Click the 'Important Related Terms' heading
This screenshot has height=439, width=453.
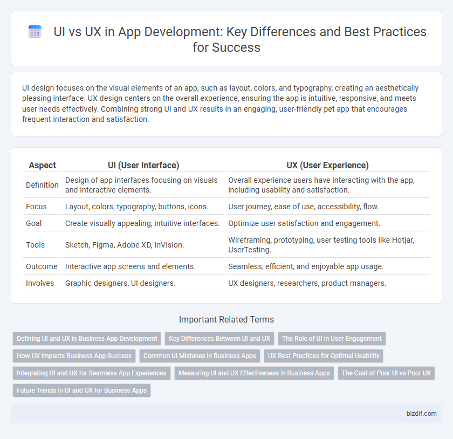click(226, 320)
